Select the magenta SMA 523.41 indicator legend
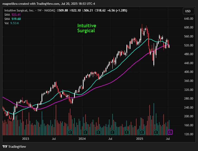This screenshot has width=198, height=151. coord(13,15)
